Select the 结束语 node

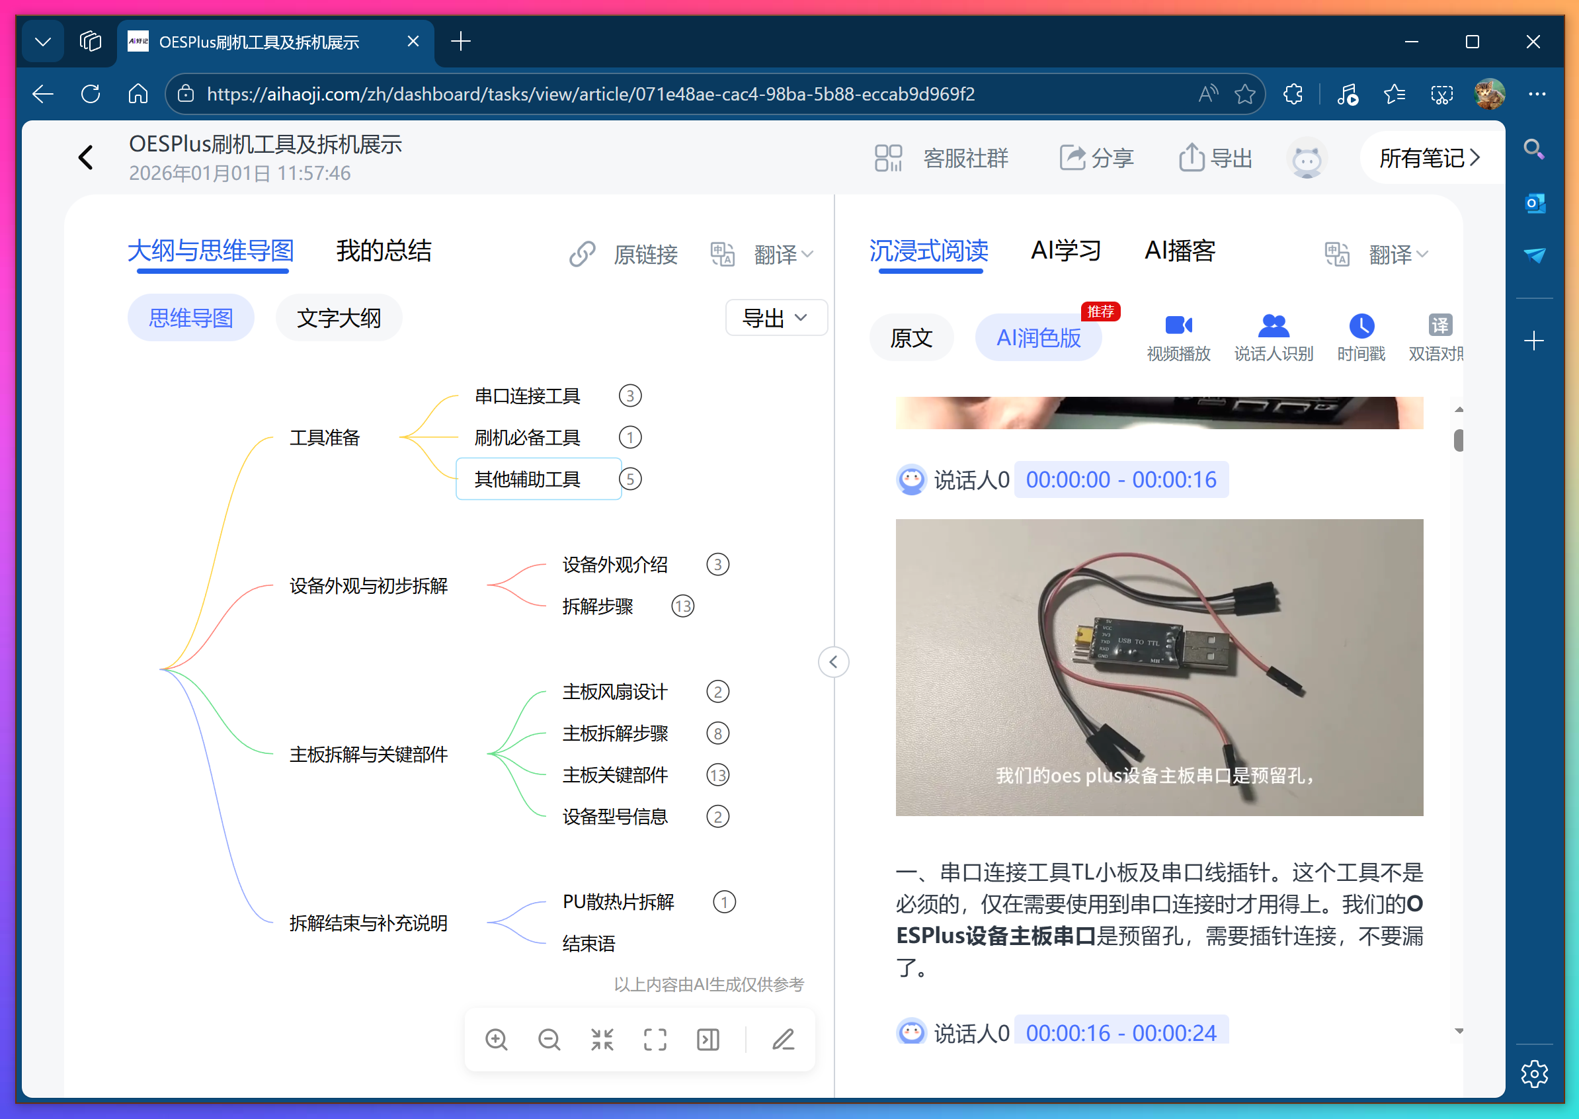click(588, 943)
